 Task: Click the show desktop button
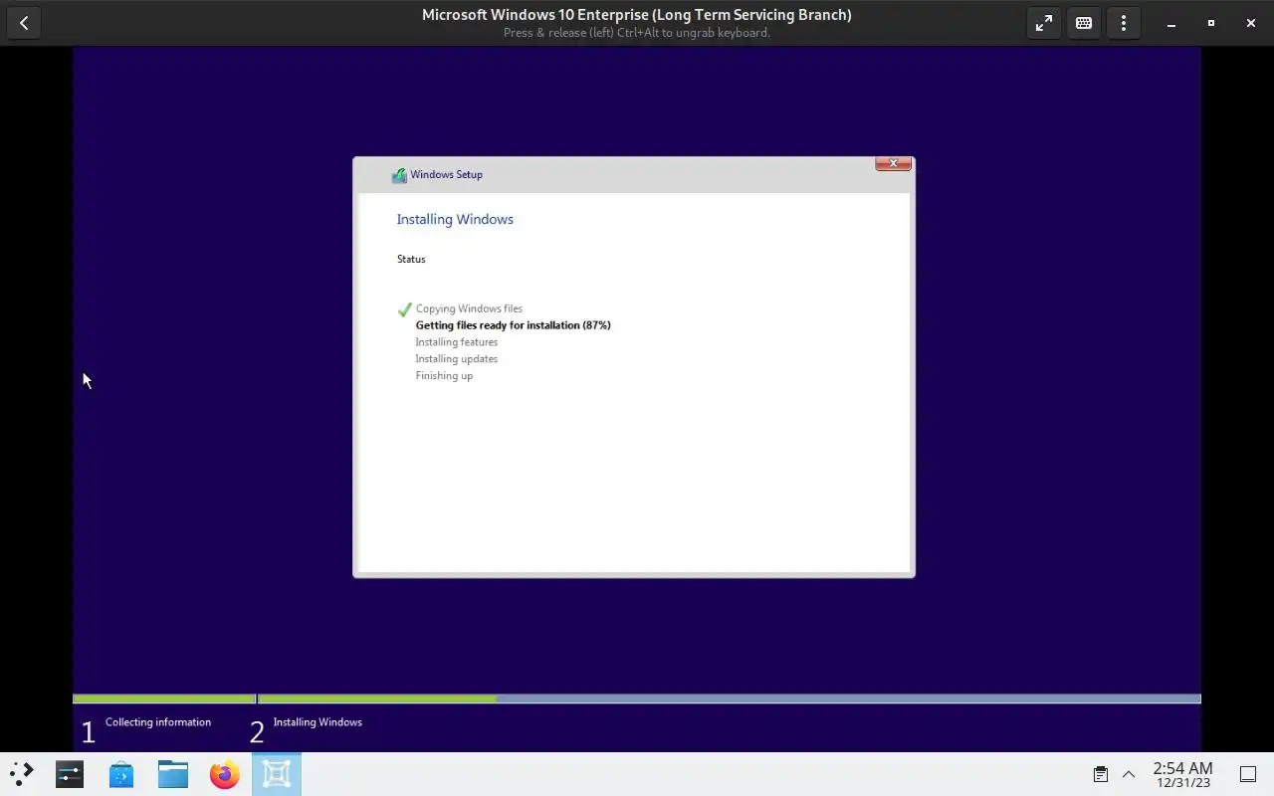pos(1248,774)
